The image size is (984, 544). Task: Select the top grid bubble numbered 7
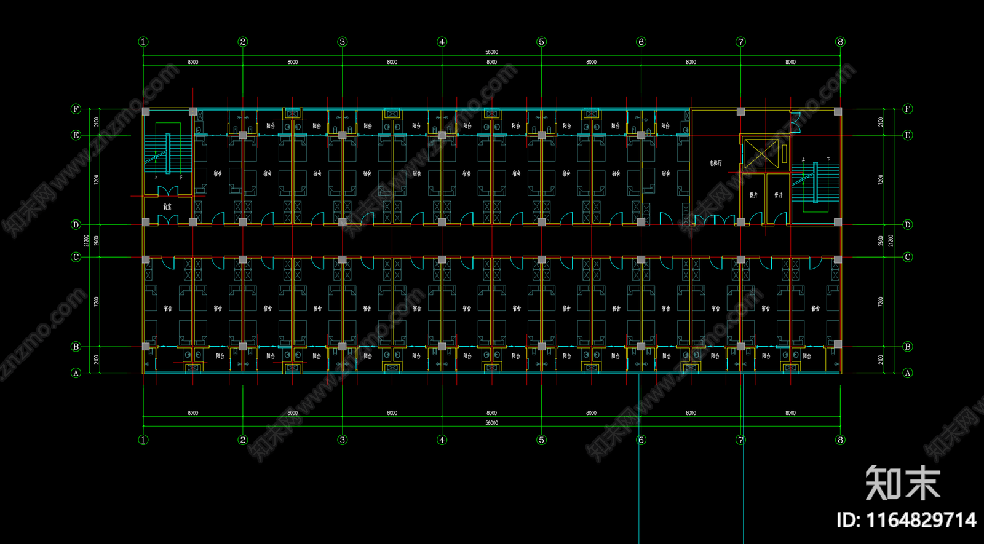point(741,42)
